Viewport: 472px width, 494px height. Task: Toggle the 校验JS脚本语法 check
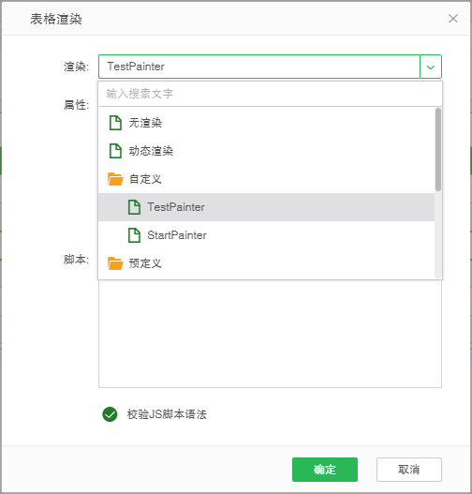(x=110, y=414)
